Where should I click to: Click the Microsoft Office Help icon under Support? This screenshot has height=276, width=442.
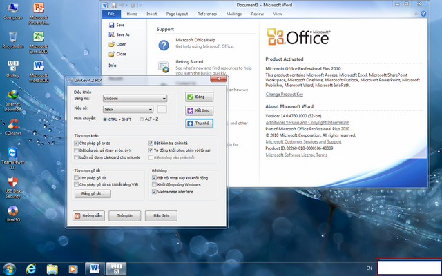164,45
